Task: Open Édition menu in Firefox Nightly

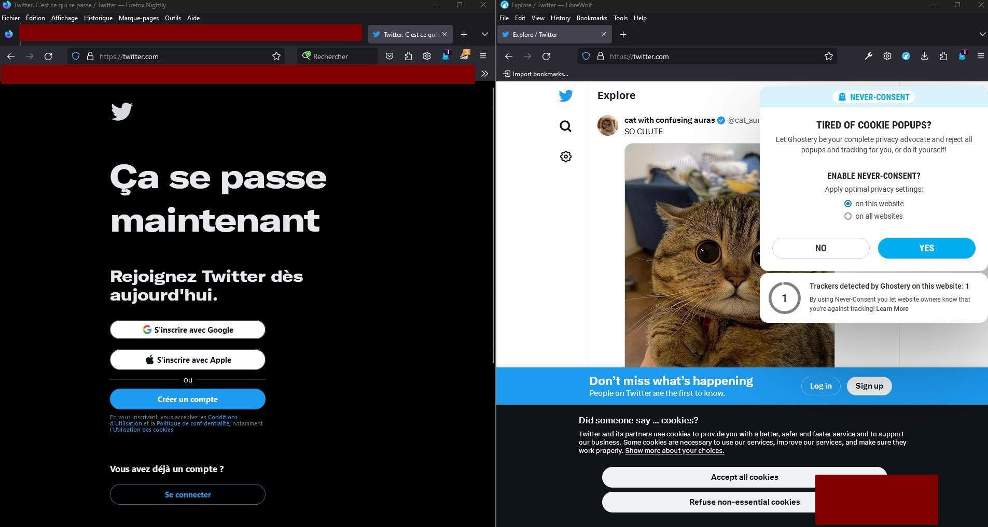Action: point(35,18)
